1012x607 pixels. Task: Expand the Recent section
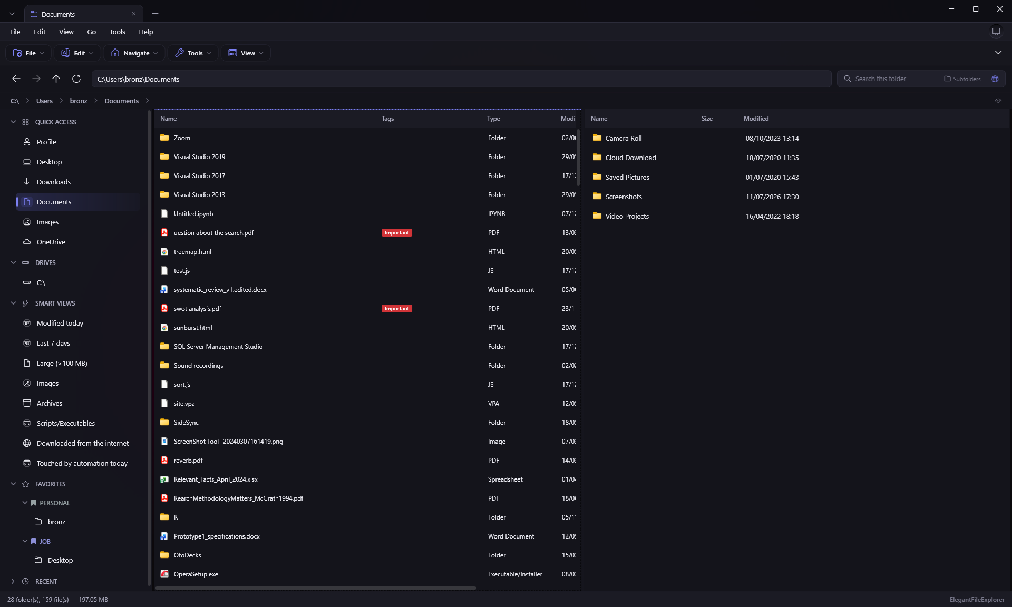(x=13, y=581)
